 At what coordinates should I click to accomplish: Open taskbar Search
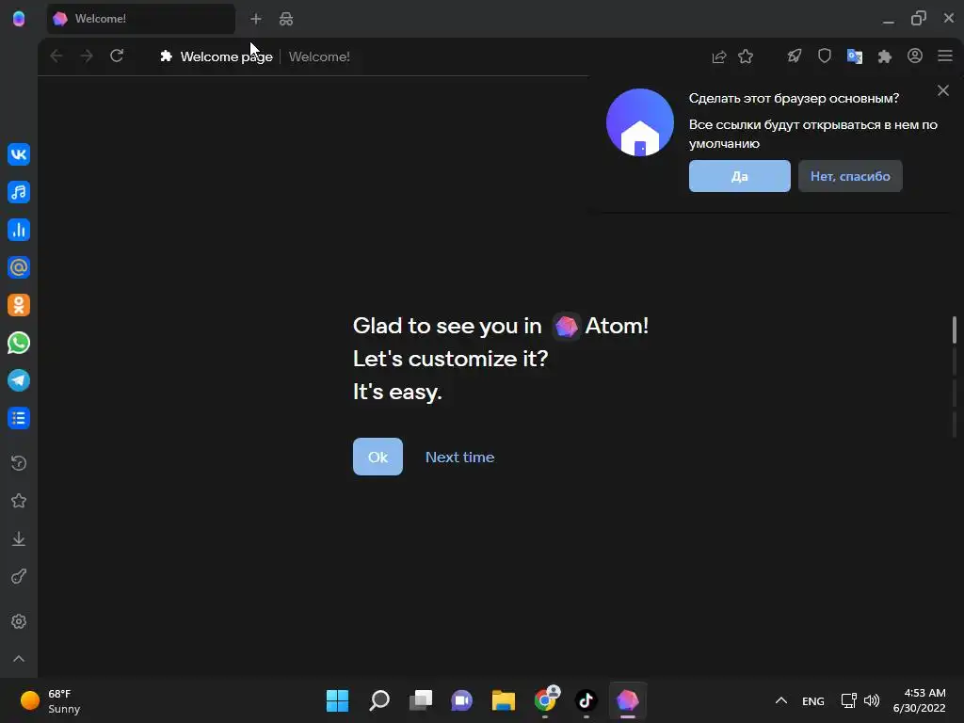(x=379, y=700)
